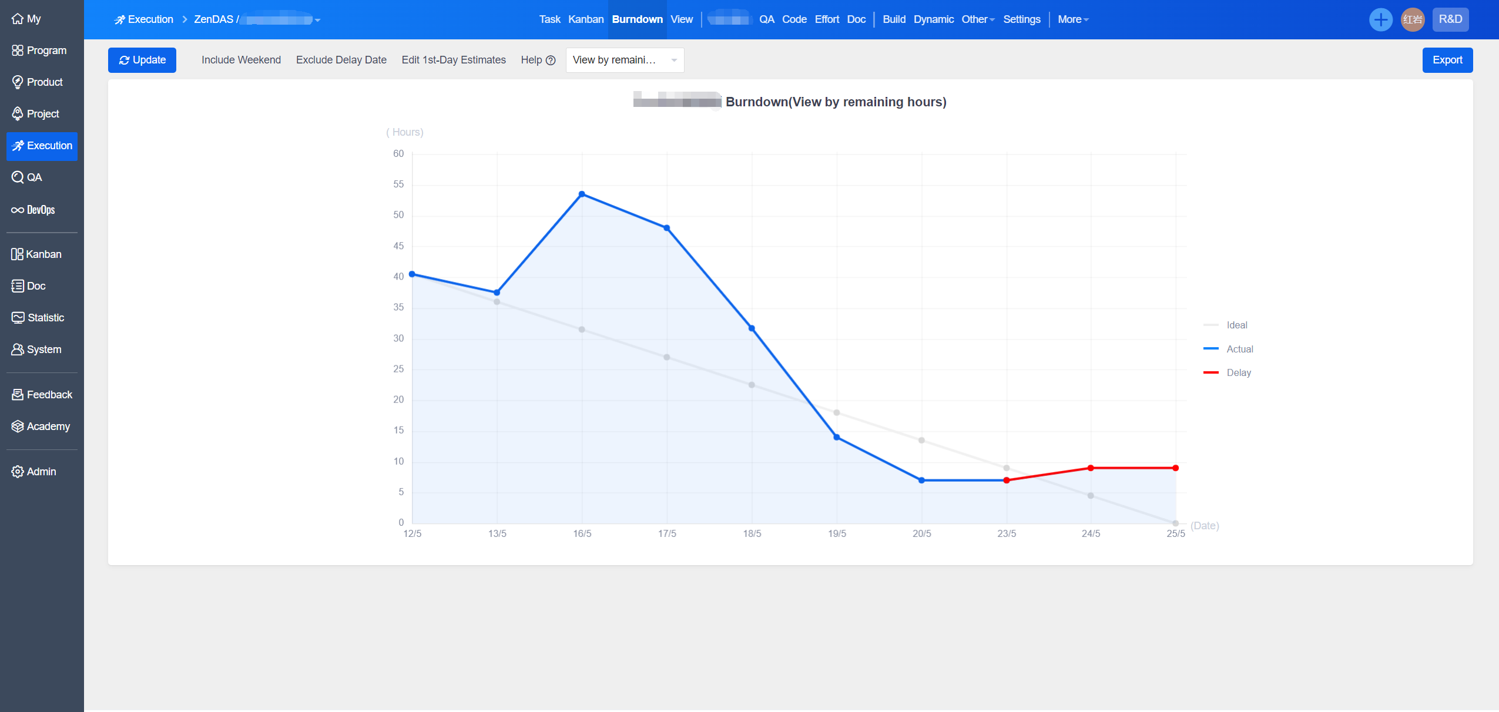
Task: Click the Export button
Action: (x=1447, y=60)
